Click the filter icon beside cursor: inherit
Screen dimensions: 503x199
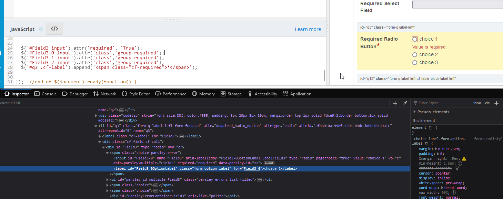[x=457, y=169]
